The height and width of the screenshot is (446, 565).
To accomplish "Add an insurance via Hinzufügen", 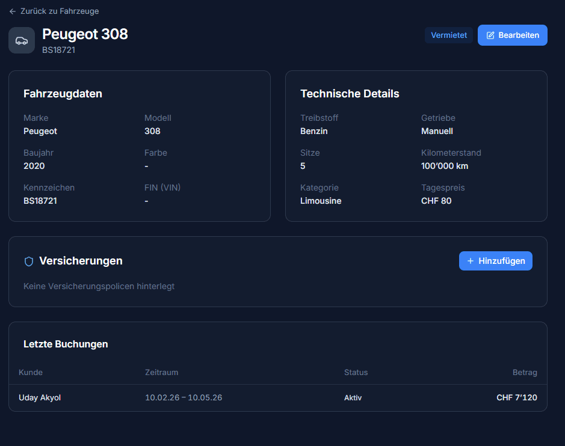I will [495, 261].
